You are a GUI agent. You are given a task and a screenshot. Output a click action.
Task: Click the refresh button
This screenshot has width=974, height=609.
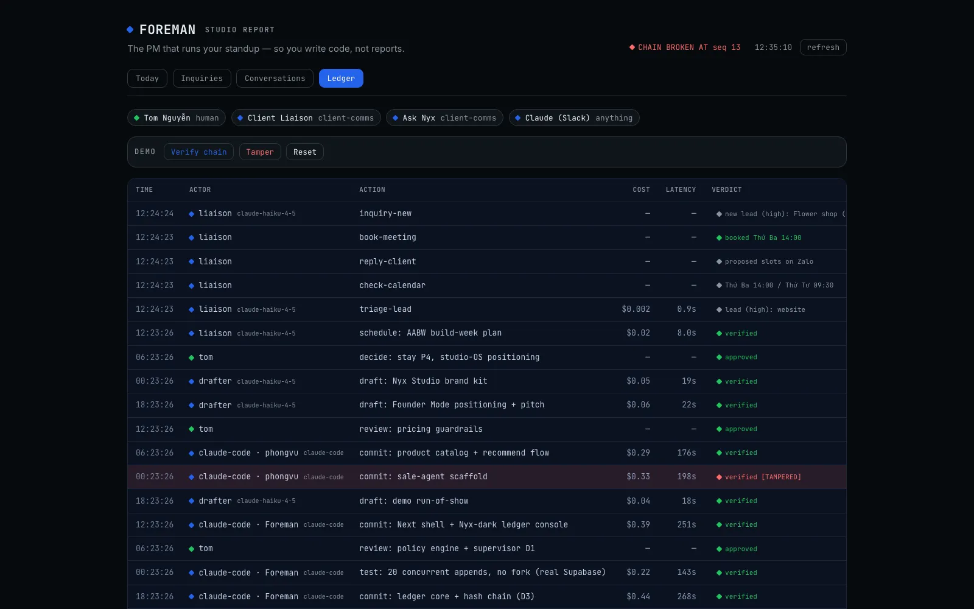pyautogui.click(x=823, y=47)
